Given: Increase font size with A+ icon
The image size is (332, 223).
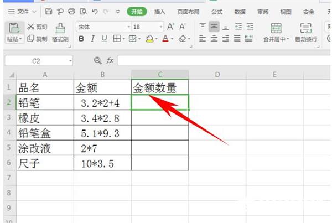Looking at the screenshot, I should pyautogui.click(x=170, y=27).
